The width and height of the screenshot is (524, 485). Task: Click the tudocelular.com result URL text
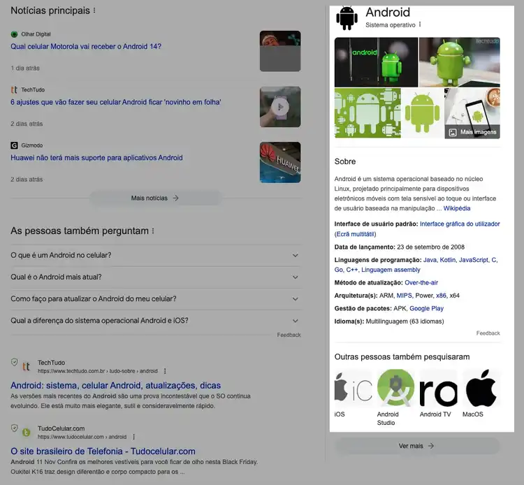click(82, 437)
